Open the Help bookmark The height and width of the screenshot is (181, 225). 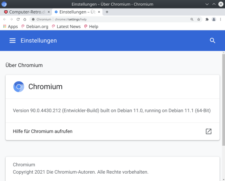(91, 27)
